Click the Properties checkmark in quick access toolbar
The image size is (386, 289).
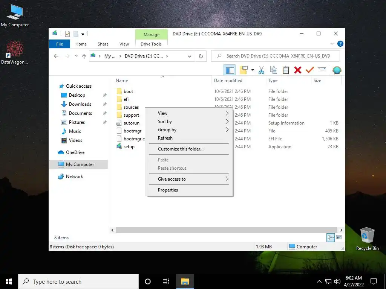[x=67, y=34]
